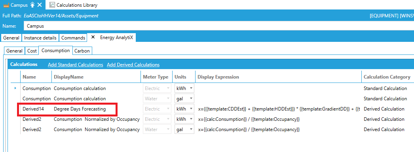Click the pin arrow on Campus tab
Image resolution: width=414 pixels, height=152 pixels.
point(32,5)
